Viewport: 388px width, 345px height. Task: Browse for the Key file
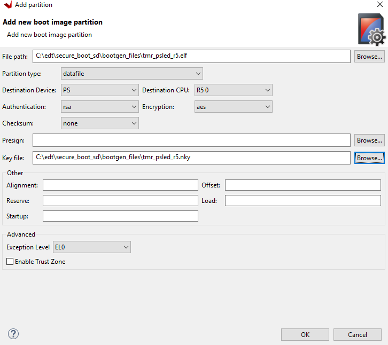tap(369, 158)
